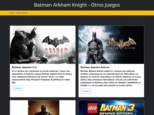Image resolution: width=154 pixels, height=115 pixels.
Task: Click the orange-toned Batman poster image
Action: tap(44, 108)
